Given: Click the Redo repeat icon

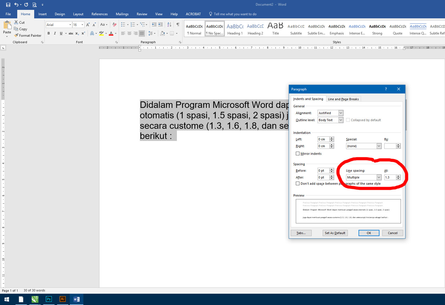Looking at the screenshot, I should (26, 5).
